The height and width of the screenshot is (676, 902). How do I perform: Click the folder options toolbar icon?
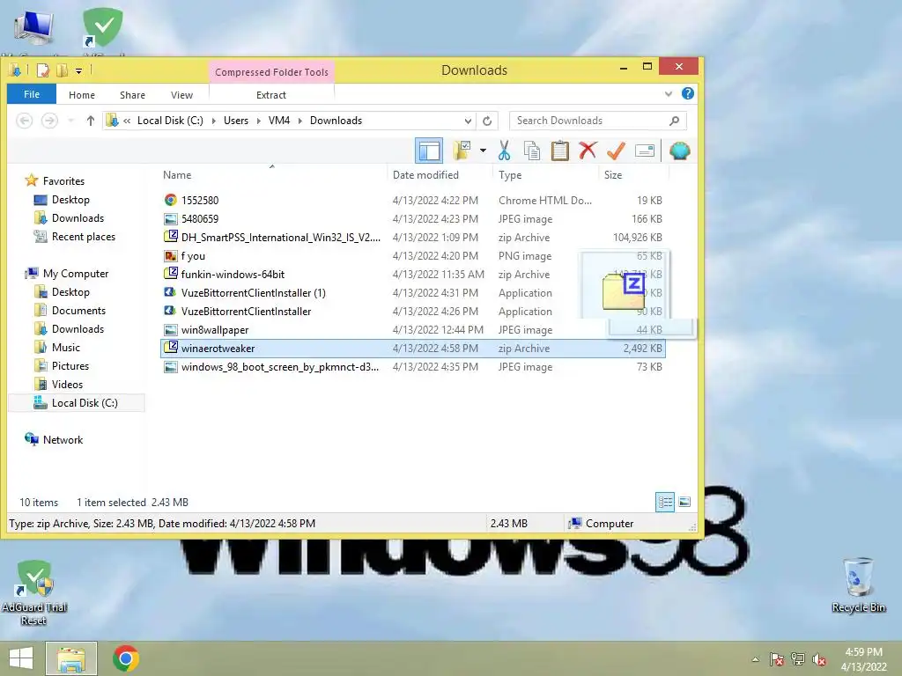[x=462, y=151]
